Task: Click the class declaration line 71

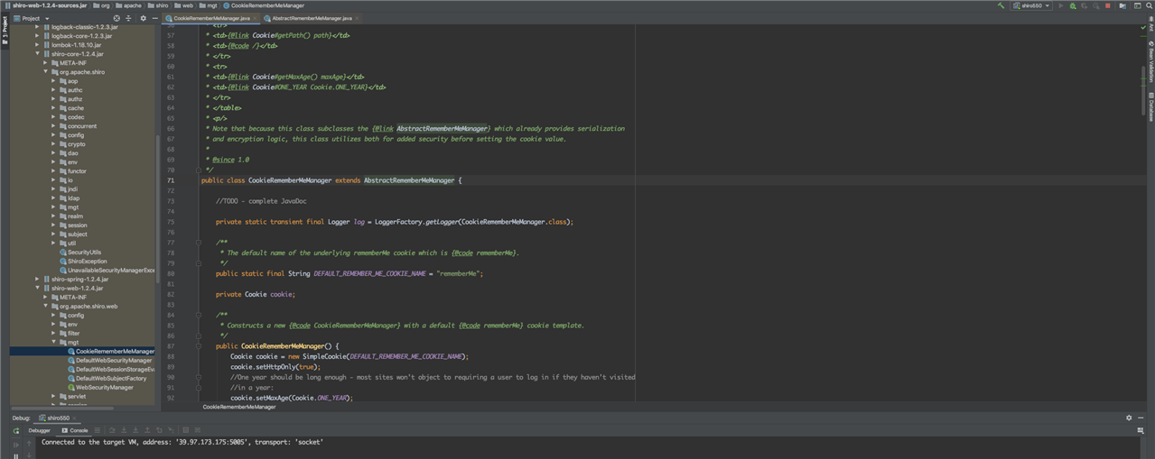Action: click(x=331, y=180)
